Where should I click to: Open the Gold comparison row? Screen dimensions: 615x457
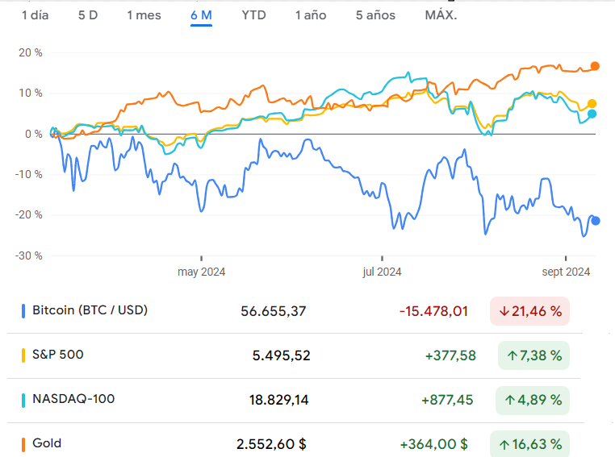click(x=47, y=442)
